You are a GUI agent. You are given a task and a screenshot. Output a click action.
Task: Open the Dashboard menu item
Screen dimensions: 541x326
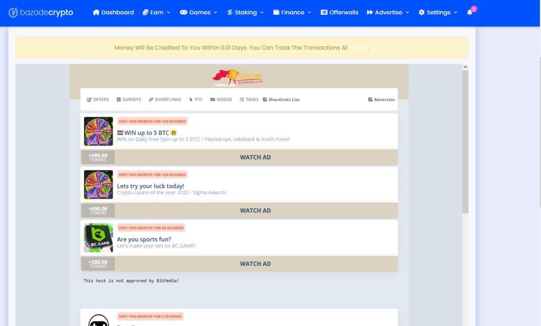pyautogui.click(x=113, y=13)
